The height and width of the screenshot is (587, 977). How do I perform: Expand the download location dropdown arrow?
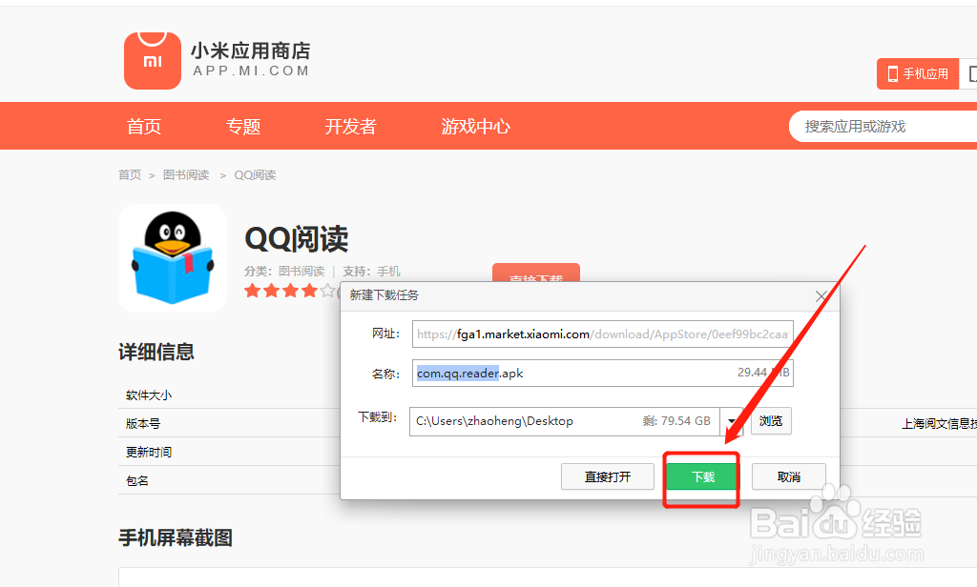(x=732, y=421)
